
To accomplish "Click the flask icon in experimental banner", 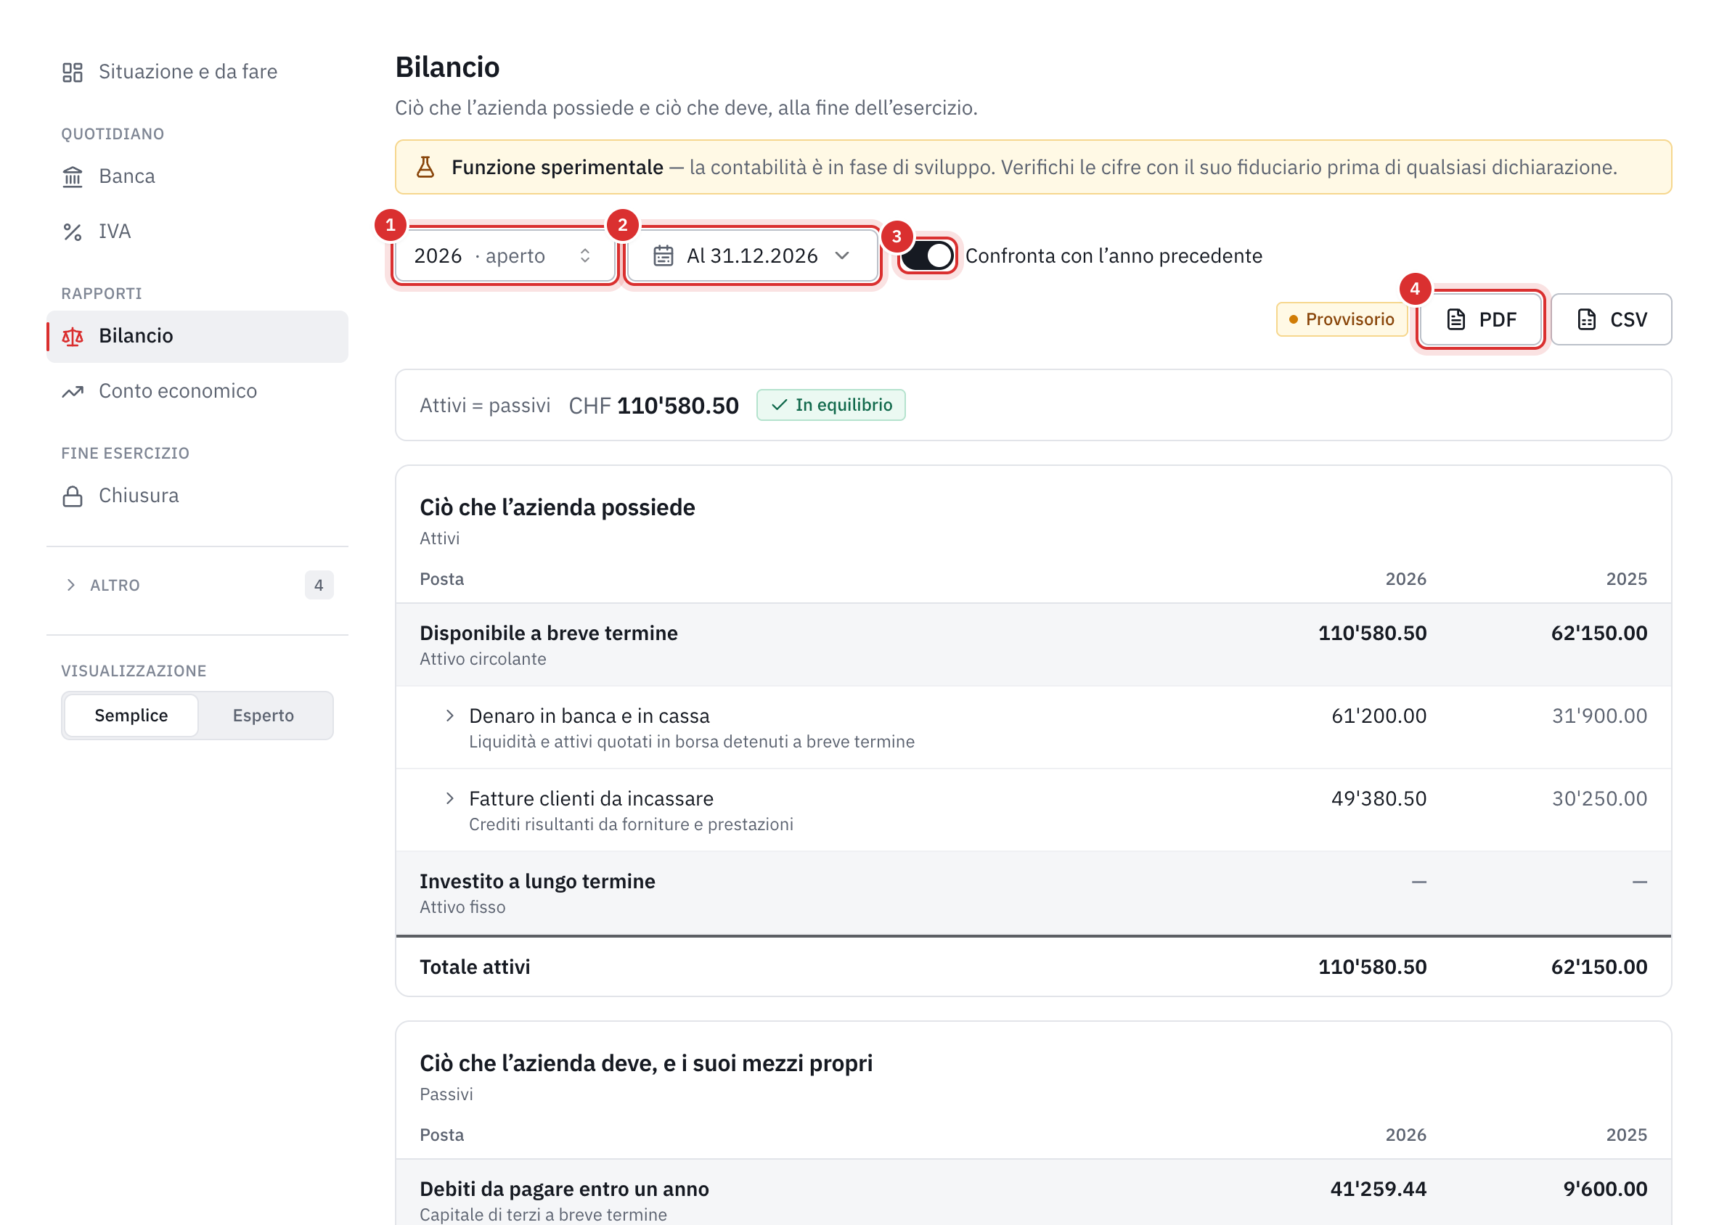I will (x=425, y=167).
